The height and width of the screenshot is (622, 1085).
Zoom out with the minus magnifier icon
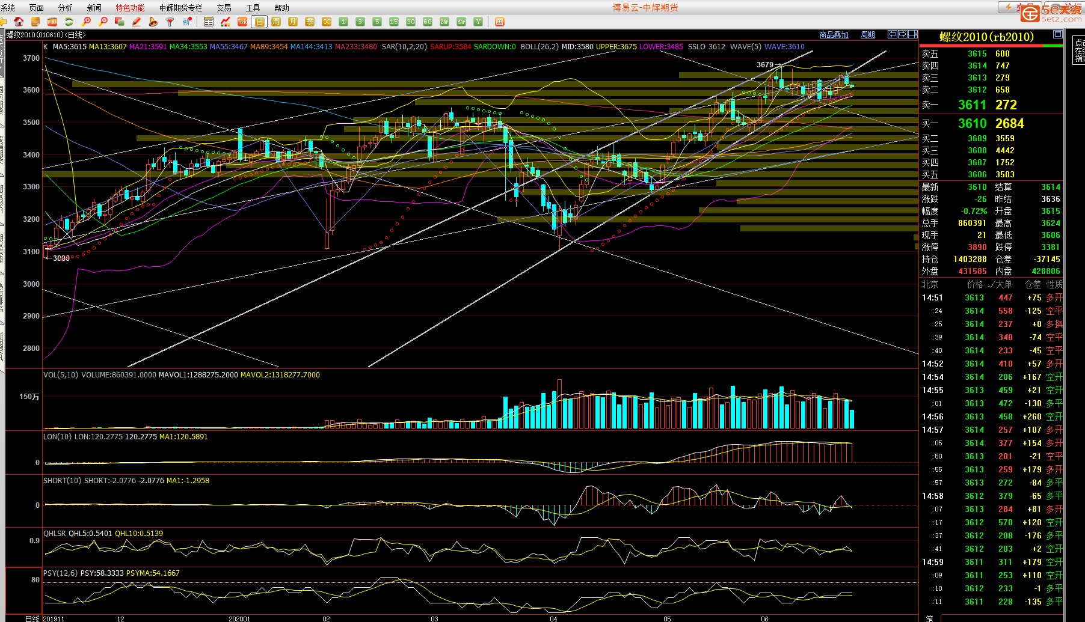coord(103,22)
